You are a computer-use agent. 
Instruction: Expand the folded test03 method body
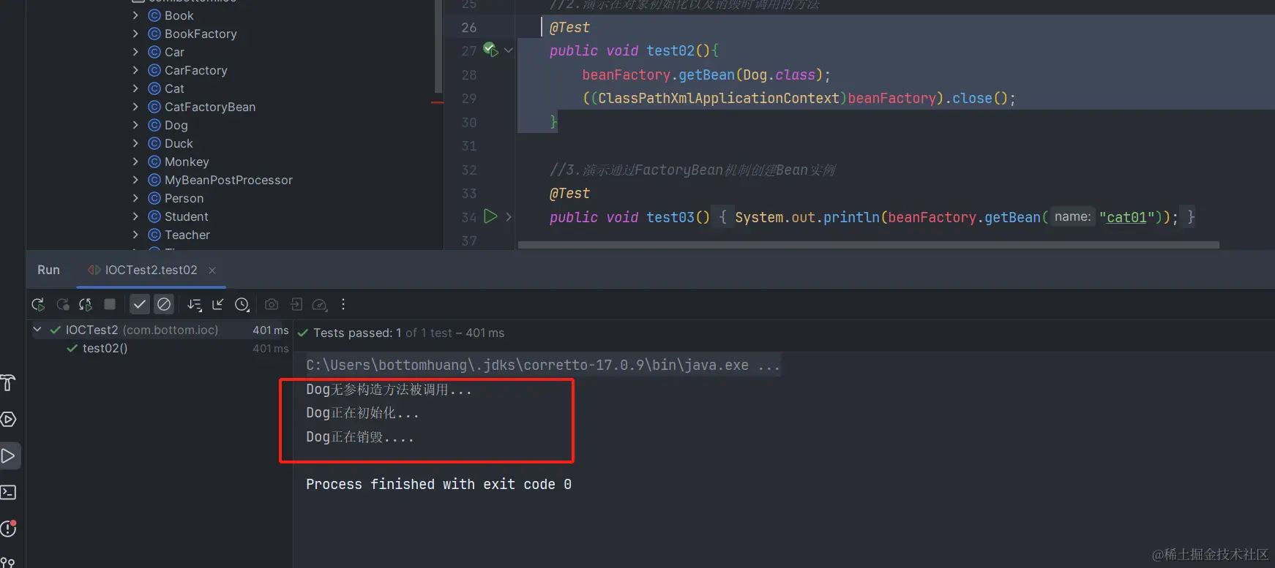click(509, 217)
